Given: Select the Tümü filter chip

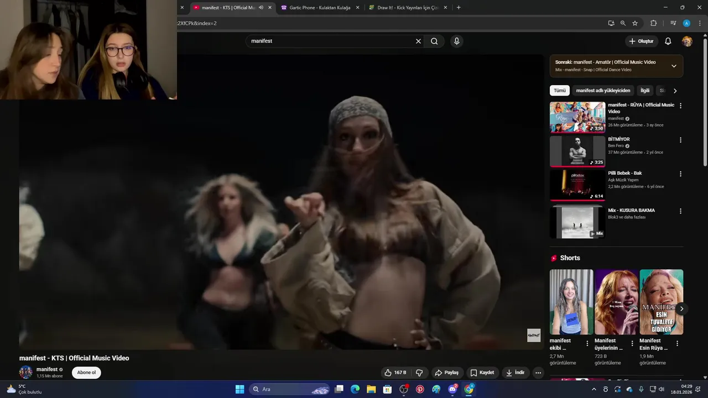Looking at the screenshot, I should [x=560, y=91].
